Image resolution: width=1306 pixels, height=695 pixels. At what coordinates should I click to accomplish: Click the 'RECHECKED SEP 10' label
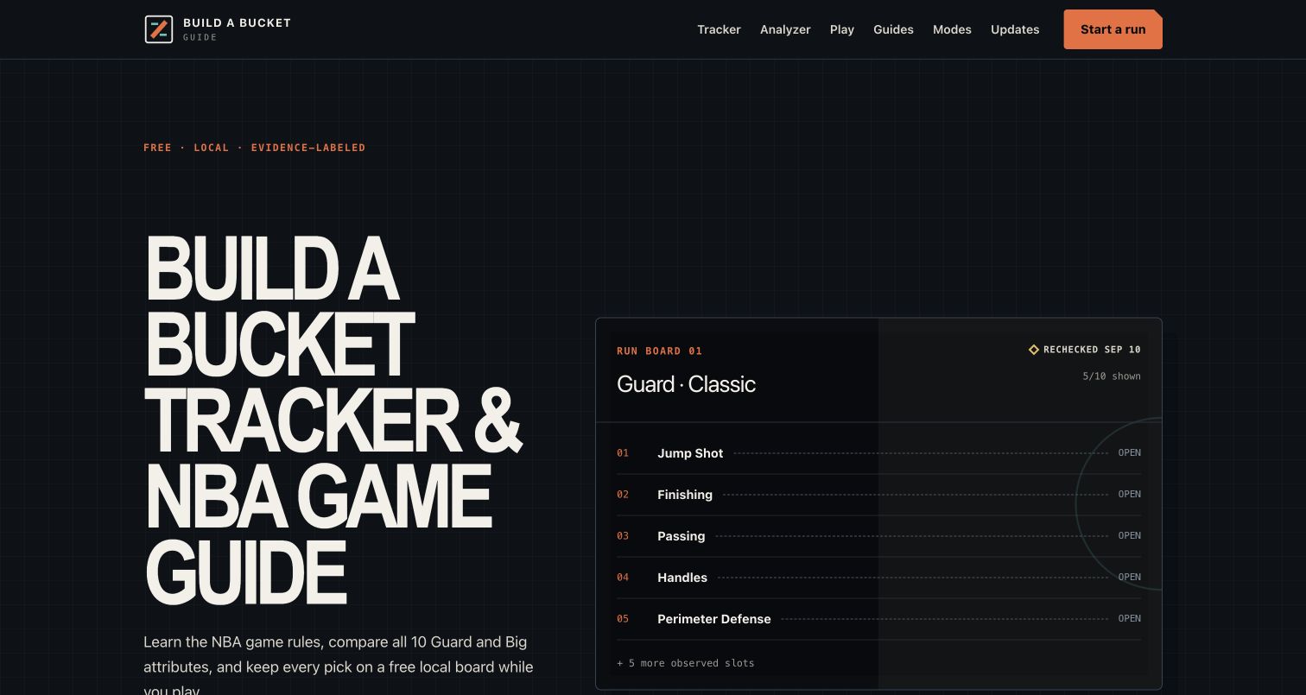pos(1092,350)
